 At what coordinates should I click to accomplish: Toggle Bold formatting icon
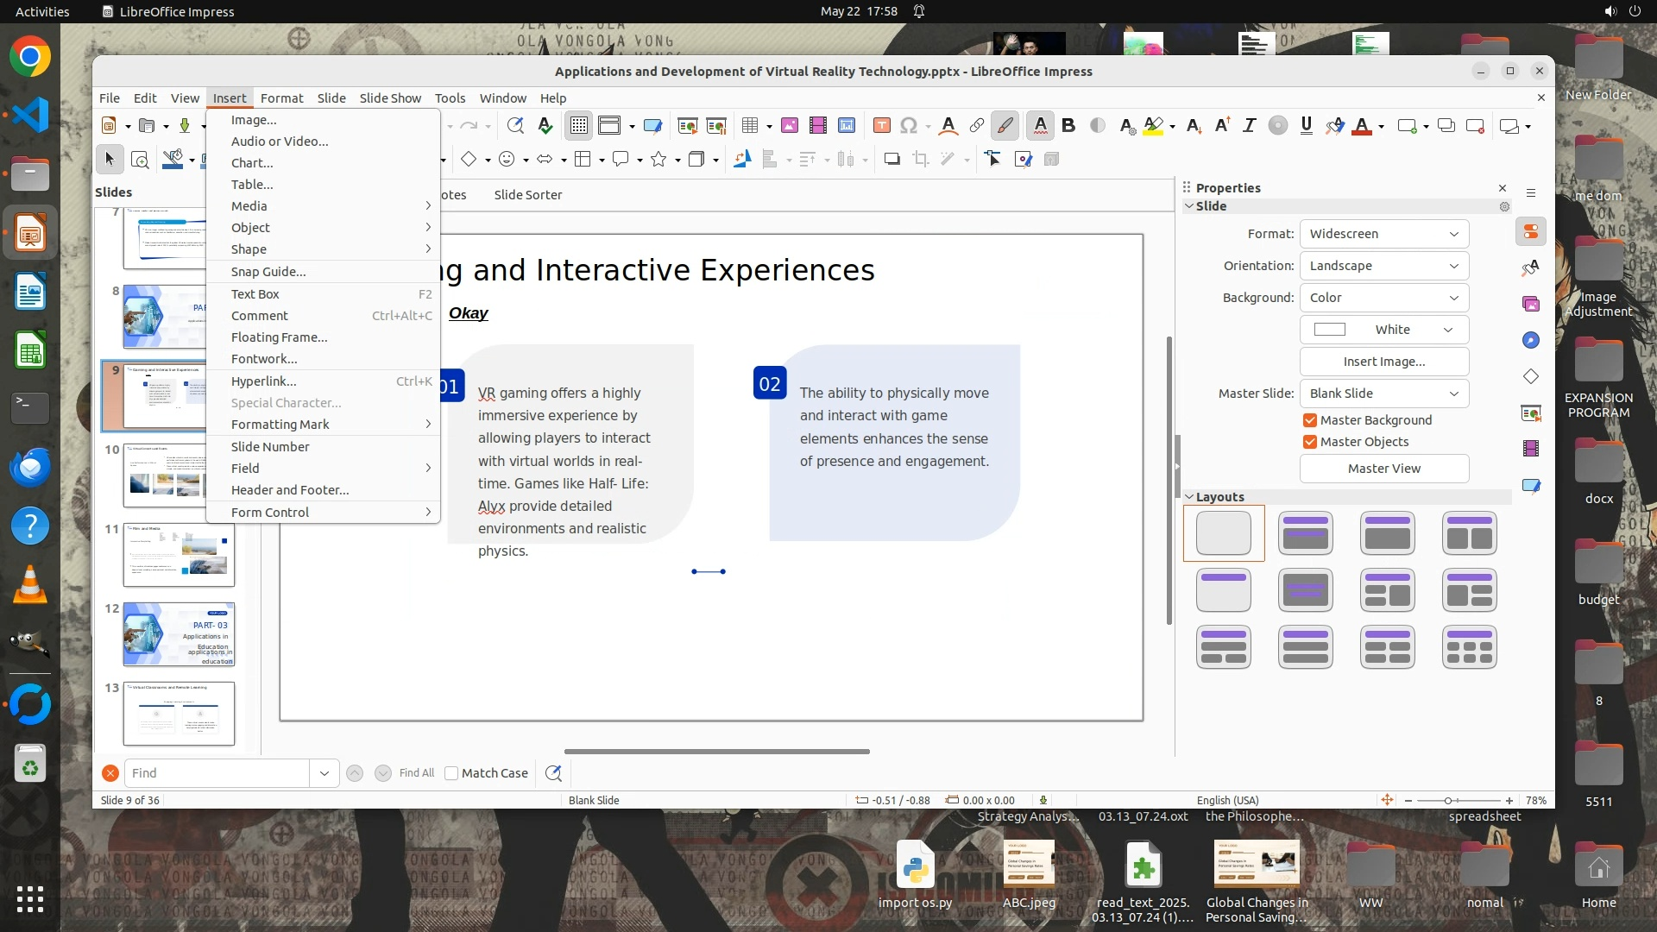1068,126
